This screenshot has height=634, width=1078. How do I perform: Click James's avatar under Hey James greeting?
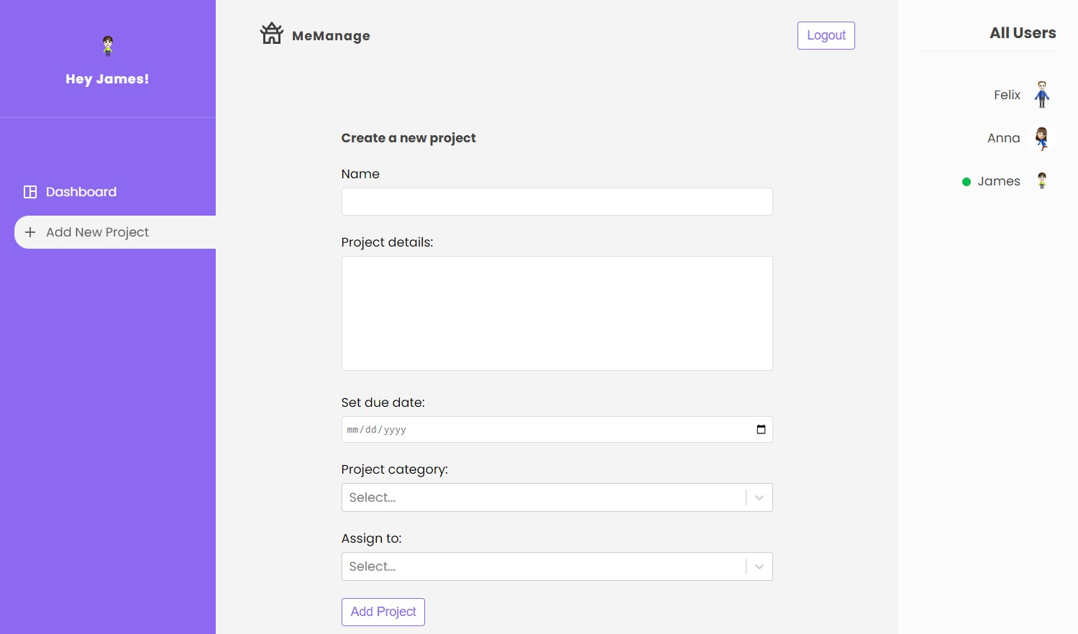click(x=107, y=45)
